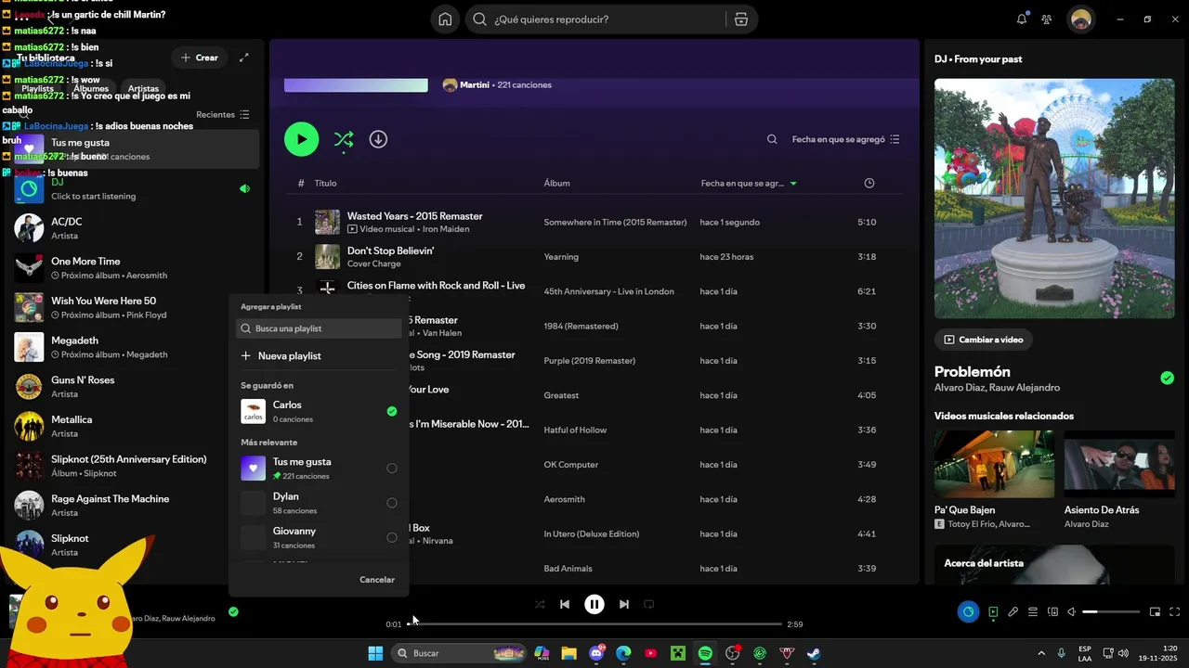
Task: Seek in the song progress bar
Action: [594, 624]
